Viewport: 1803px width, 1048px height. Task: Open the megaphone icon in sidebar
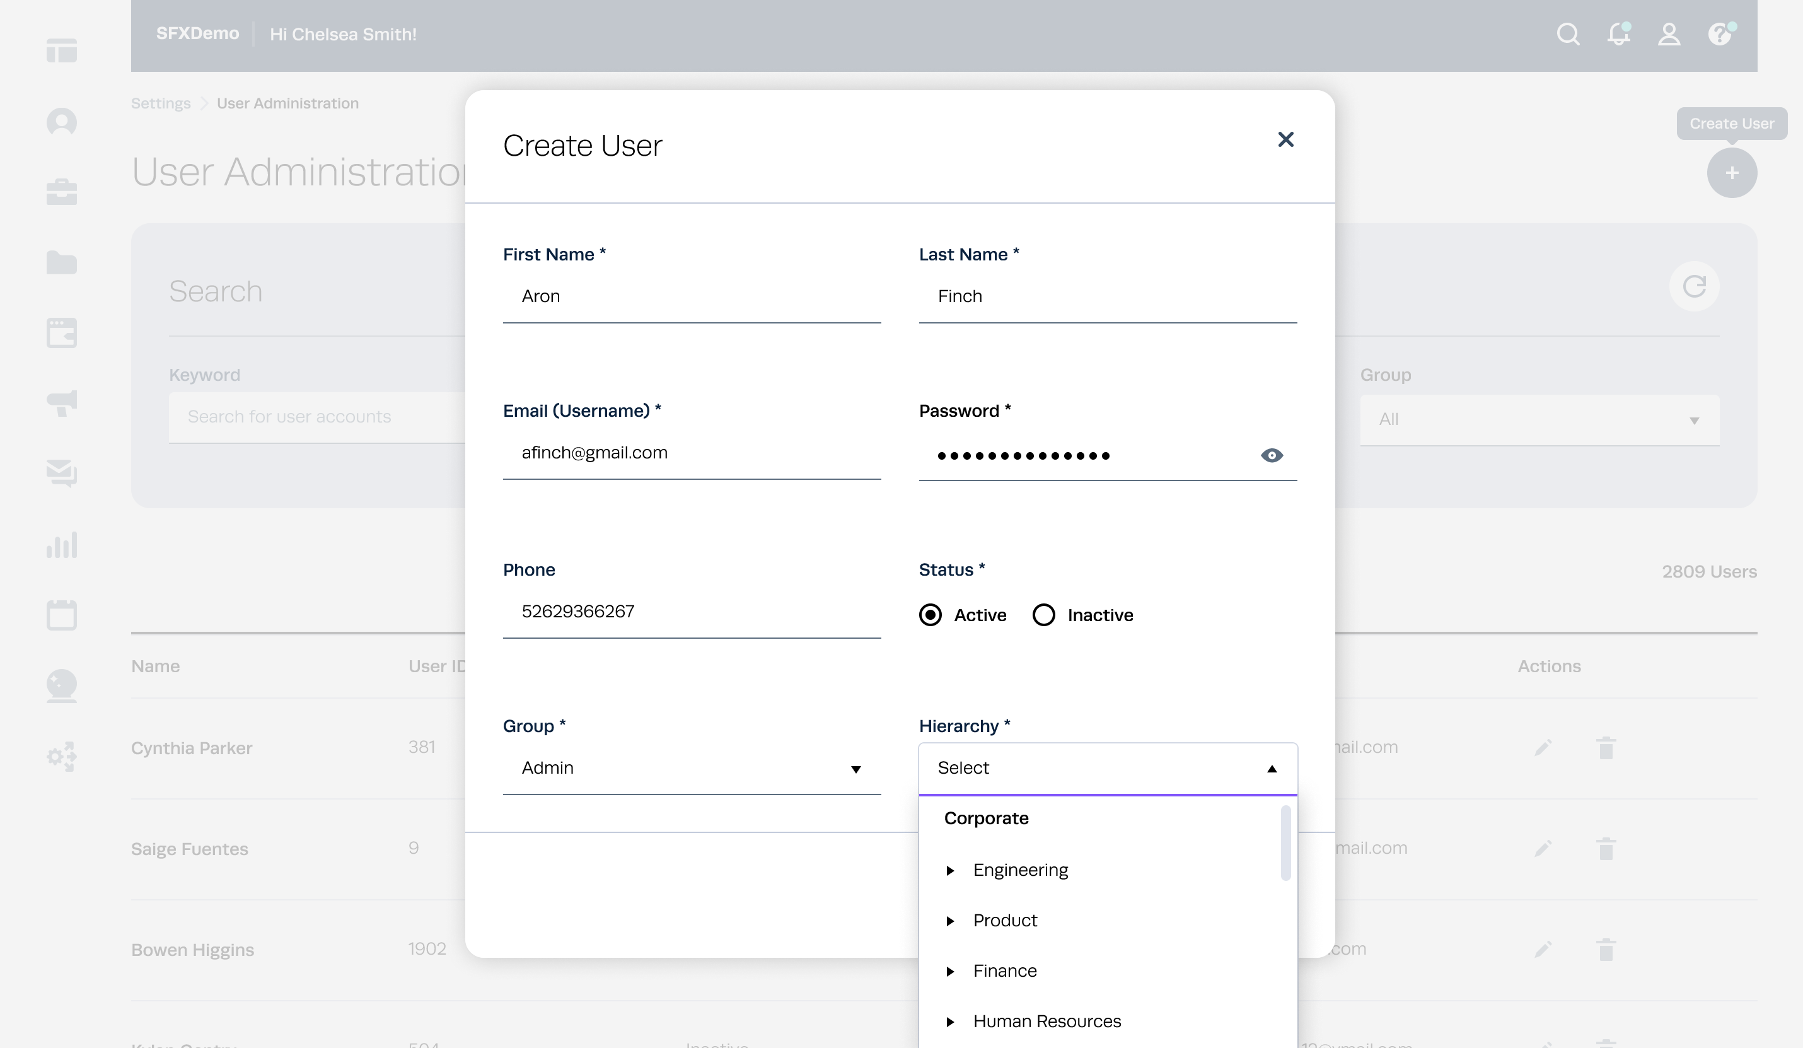pos(62,403)
